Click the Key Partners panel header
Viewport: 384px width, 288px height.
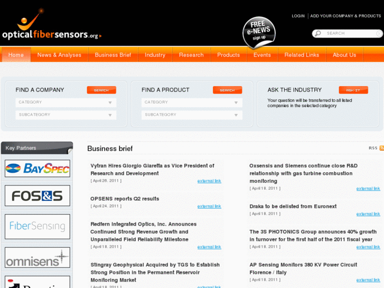point(37,148)
